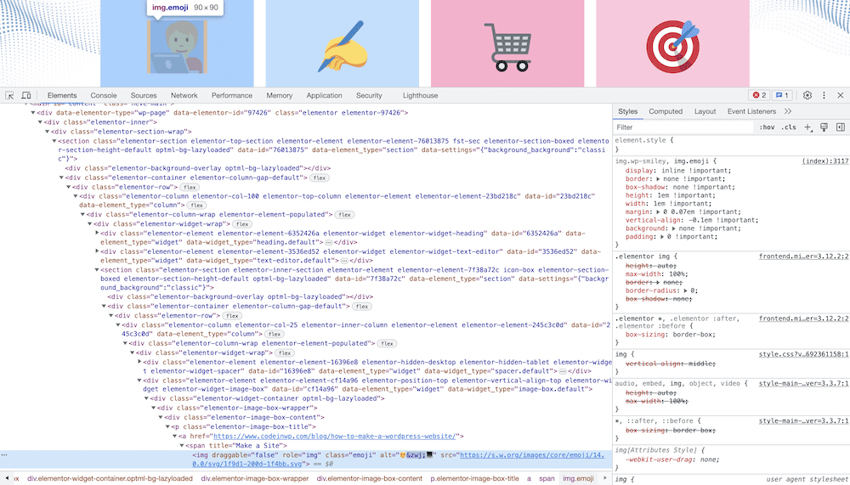Toggle the rendering emulations paintbrush icon
Screen dimensions: 850x485
point(824,127)
